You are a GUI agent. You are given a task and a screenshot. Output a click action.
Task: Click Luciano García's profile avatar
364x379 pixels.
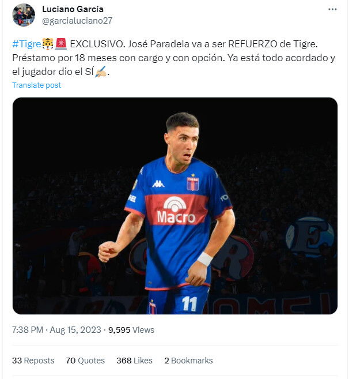point(24,15)
